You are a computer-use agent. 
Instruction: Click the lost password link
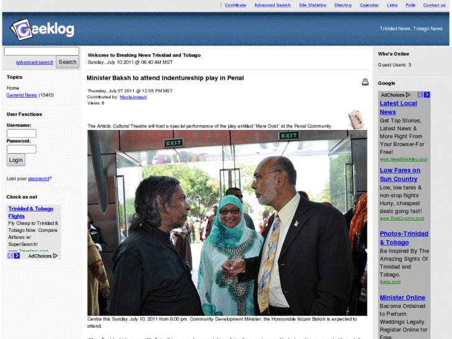(39, 179)
